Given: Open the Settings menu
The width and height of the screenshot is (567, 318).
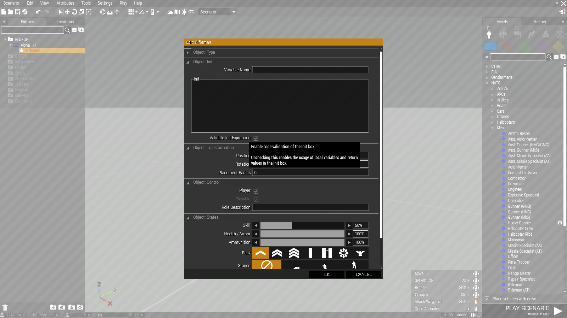Looking at the screenshot, I should pos(105,3).
